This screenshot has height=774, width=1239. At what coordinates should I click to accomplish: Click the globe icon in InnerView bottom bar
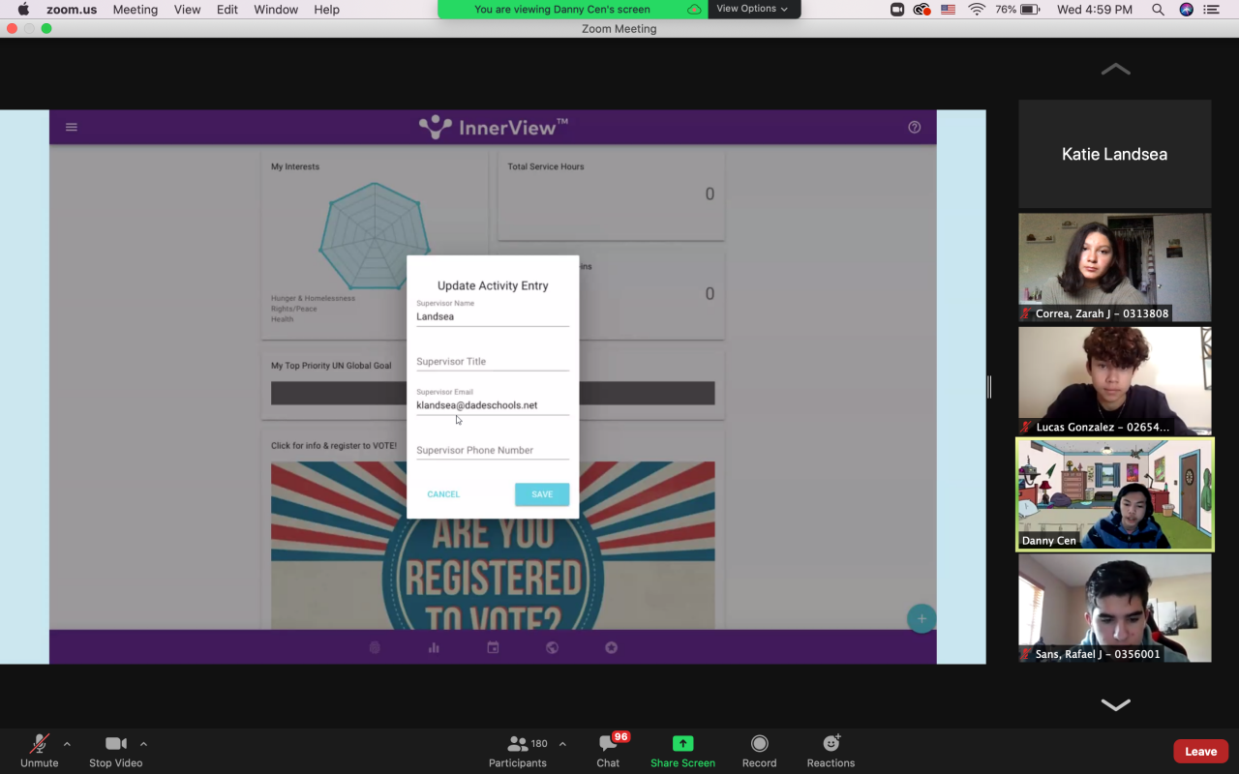click(x=552, y=648)
